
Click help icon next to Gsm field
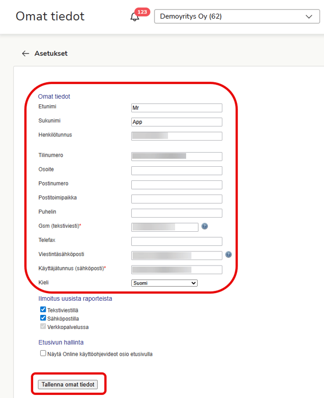coord(205,227)
